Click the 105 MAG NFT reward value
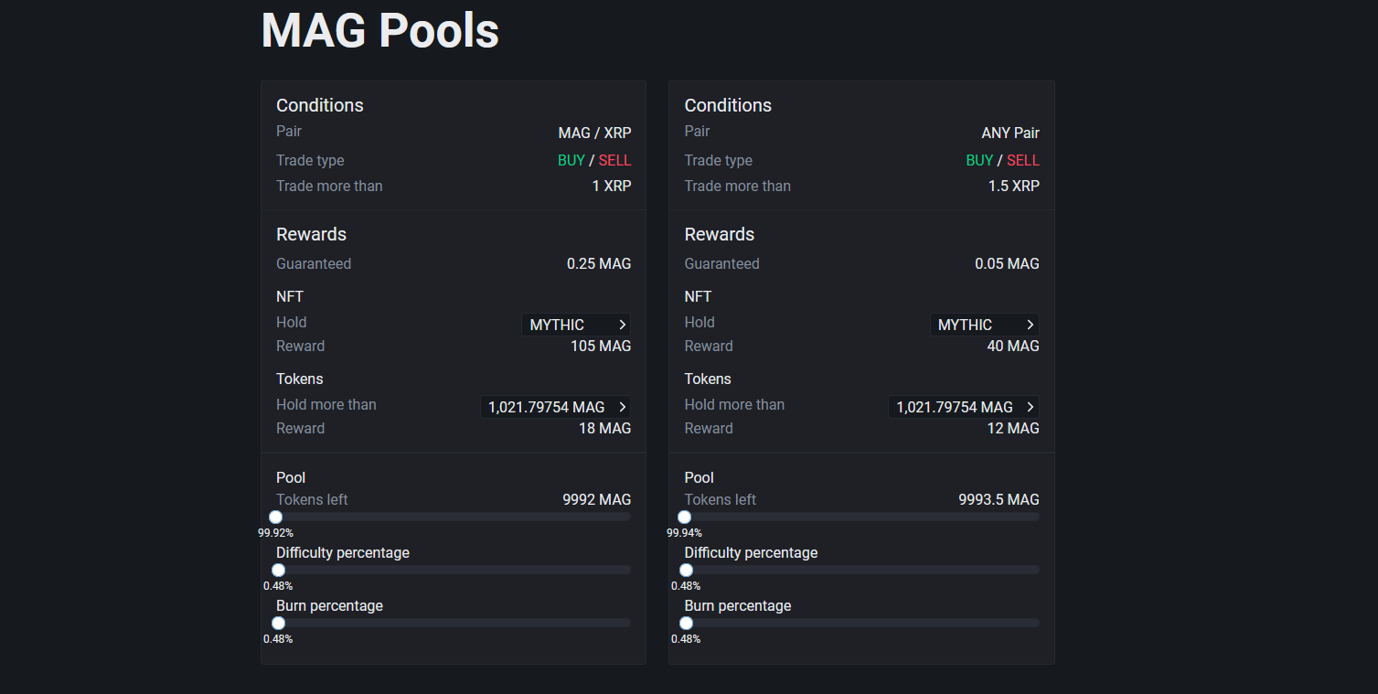 pos(600,347)
